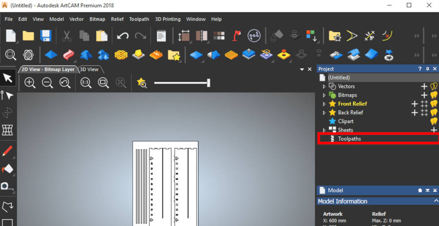
Task: Open the Edit menu
Action: tap(22, 19)
